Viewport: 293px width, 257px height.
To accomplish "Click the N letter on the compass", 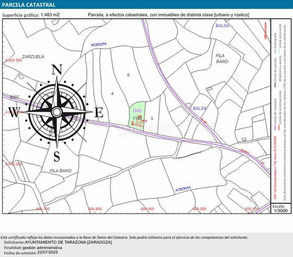I will pyautogui.click(x=57, y=69).
